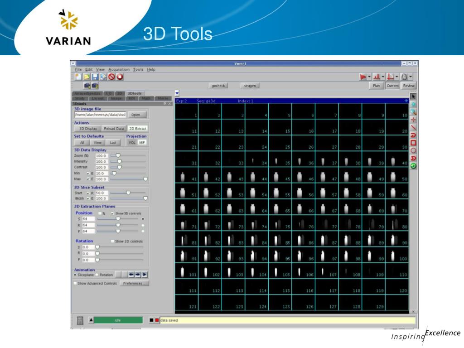Click the gocheck button
This screenshot has height=348, width=464.
tap(218, 86)
